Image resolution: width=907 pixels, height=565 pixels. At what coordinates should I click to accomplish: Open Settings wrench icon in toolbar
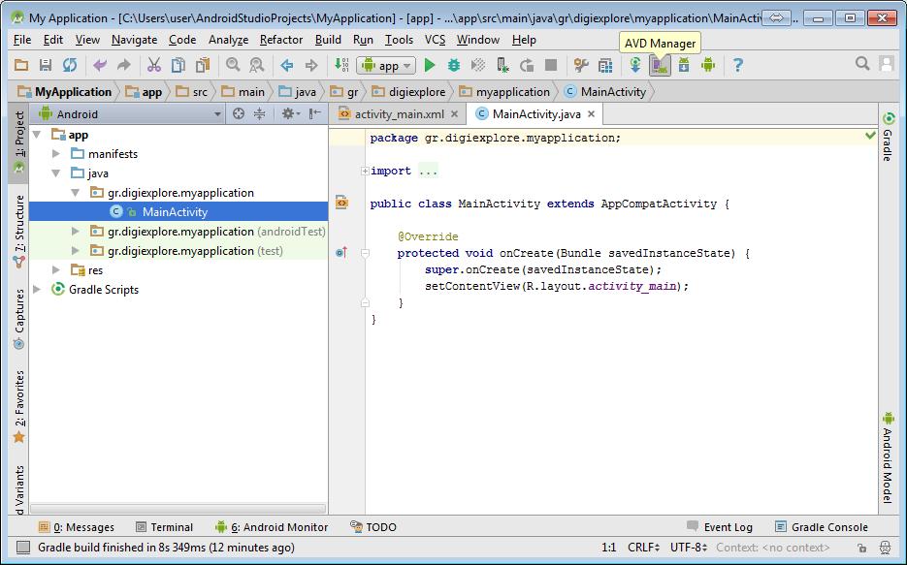coord(581,65)
